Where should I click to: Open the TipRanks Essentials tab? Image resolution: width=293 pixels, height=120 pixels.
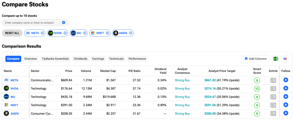55,59
